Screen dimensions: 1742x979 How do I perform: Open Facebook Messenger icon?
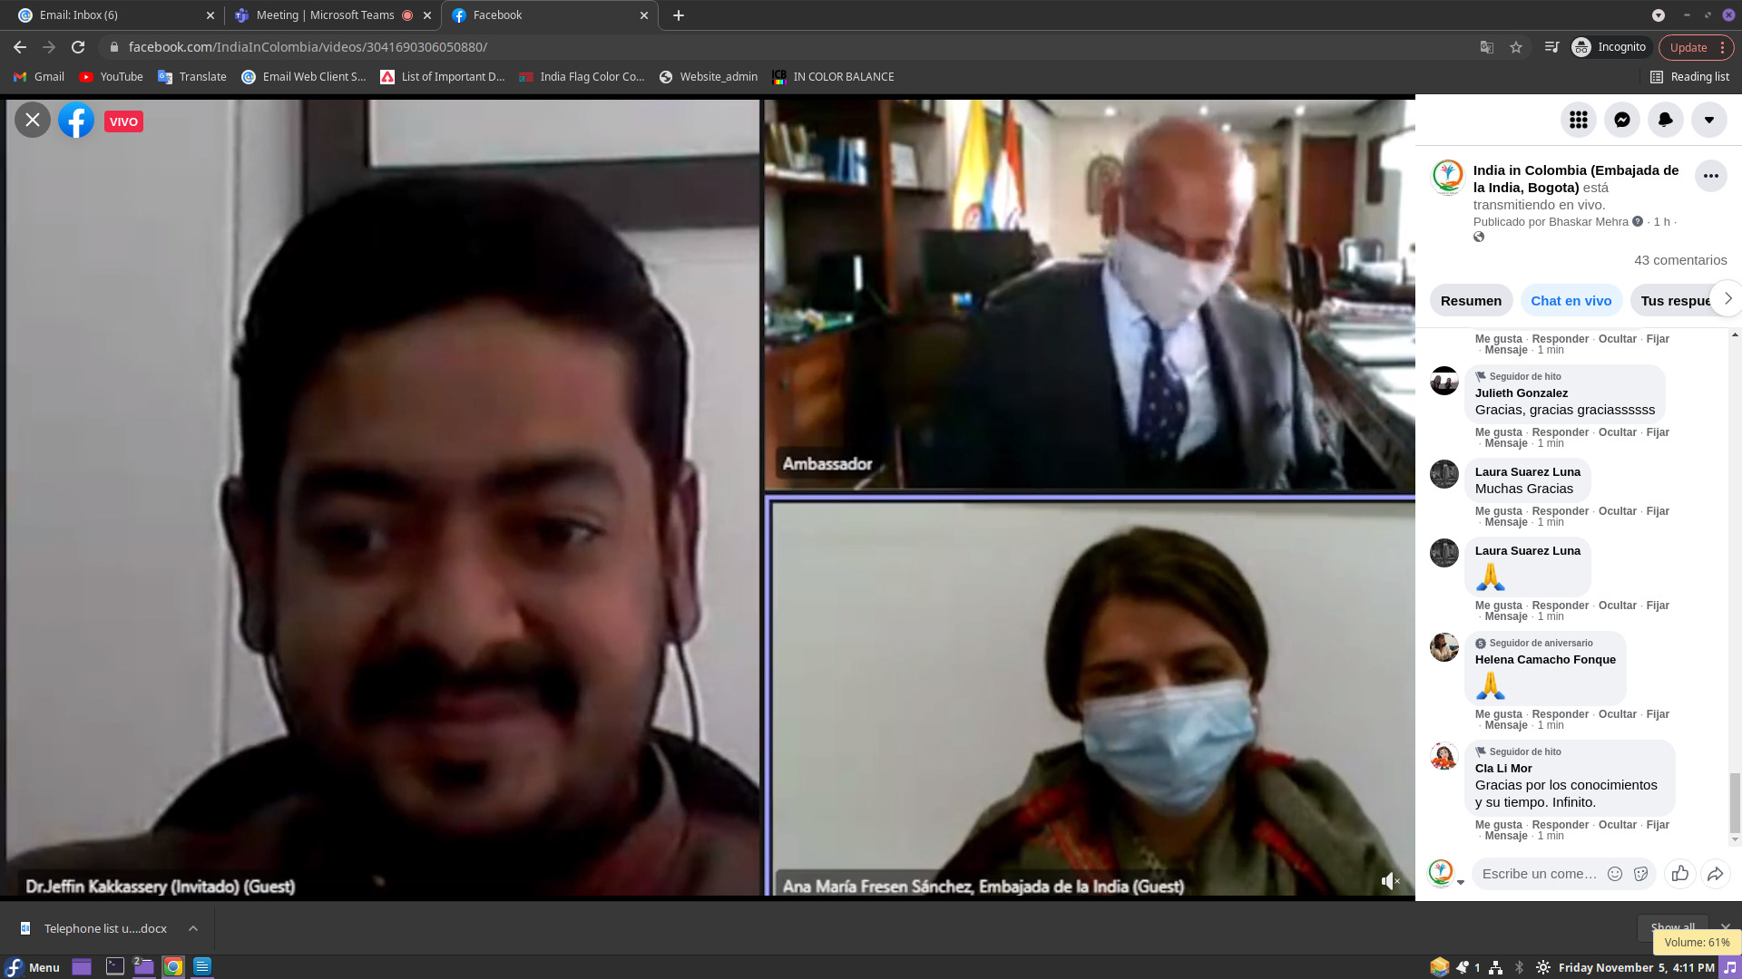1621,120
